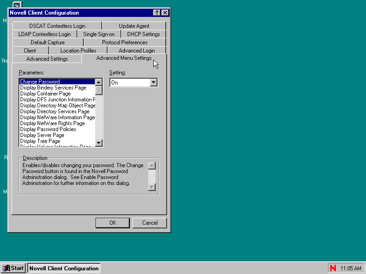Screen dimensions: 366x274
Task: Select Change Password in Parameters list
Action: (x=57, y=82)
